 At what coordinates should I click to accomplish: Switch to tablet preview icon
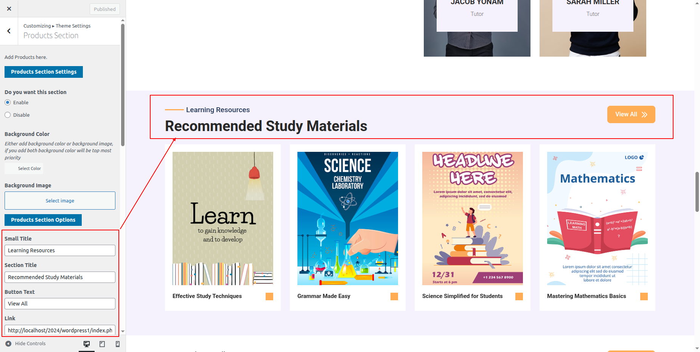(x=102, y=344)
